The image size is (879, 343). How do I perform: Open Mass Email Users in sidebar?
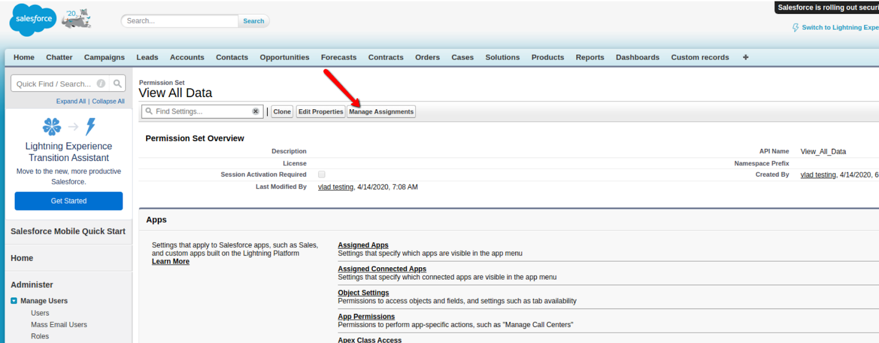pyautogui.click(x=59, y=324)
